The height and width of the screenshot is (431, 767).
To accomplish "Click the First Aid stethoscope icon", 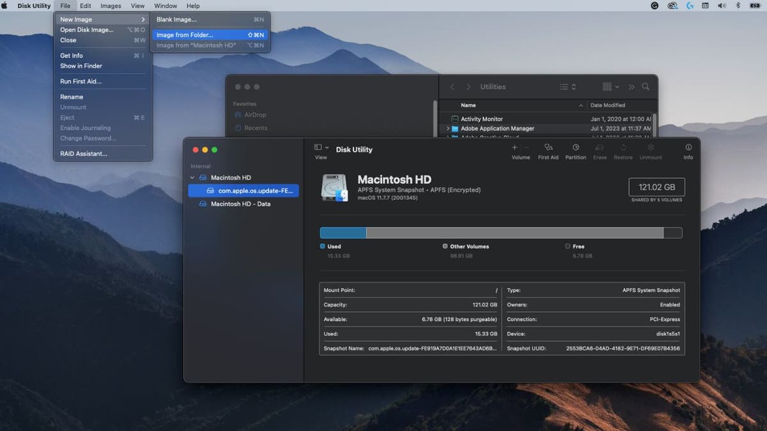I will [548, 147].
